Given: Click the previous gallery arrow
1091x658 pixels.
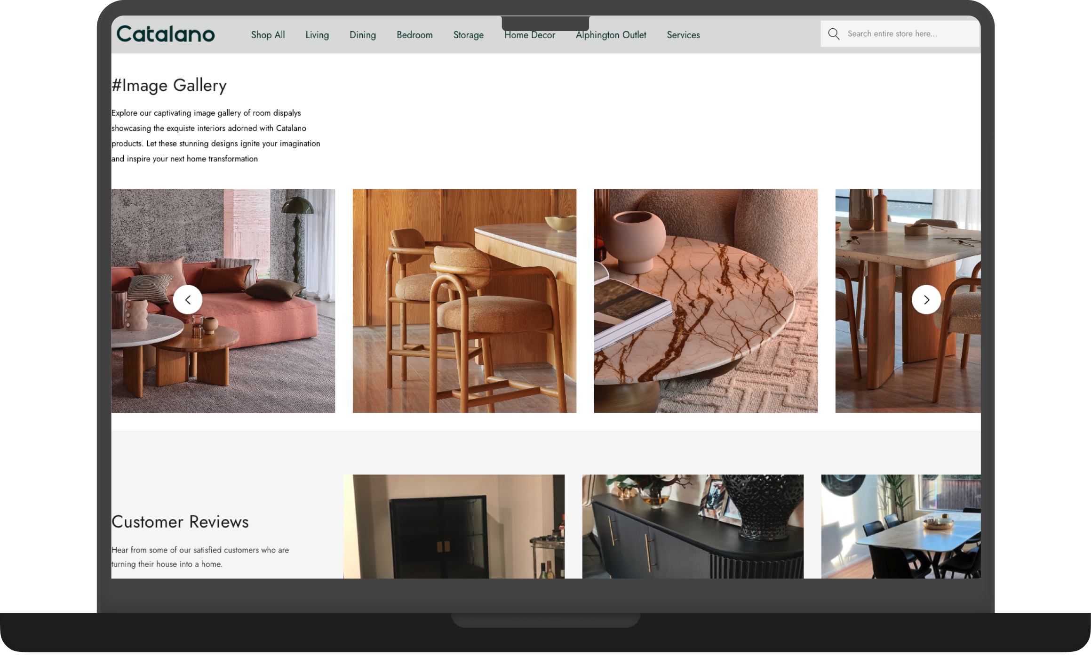Looking at the screenshot, I should coord(188,300).
